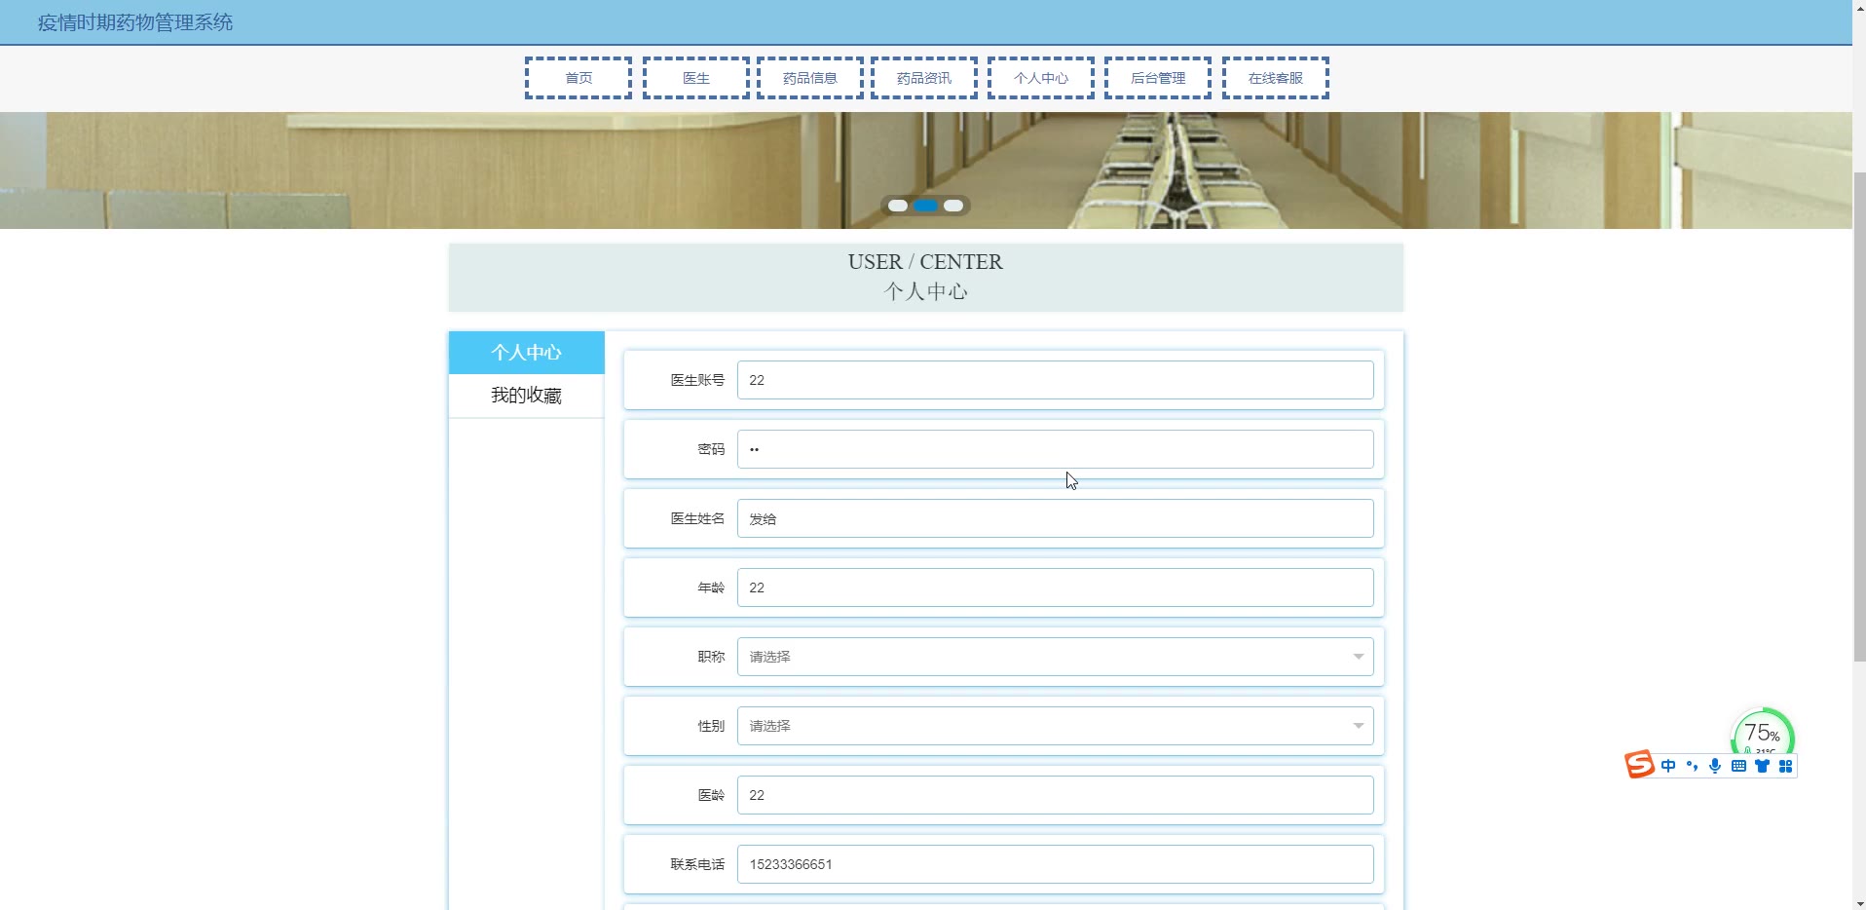Select the 我的收藏 sidebar item

click(527, 396)
